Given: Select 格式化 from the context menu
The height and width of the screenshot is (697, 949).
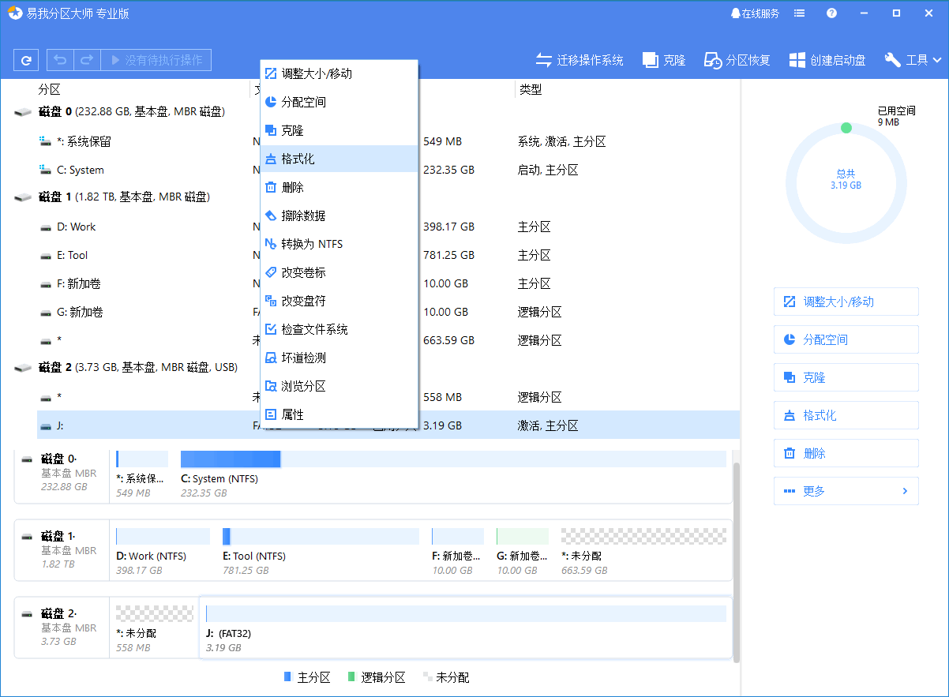Looking at the screenshot, I should pyautogui.click(x=299, y=159).
